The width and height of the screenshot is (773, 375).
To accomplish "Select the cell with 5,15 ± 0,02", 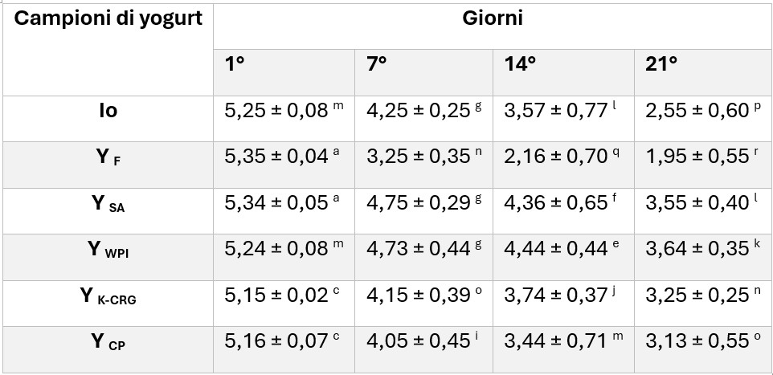I will click(x=284, y=304).
